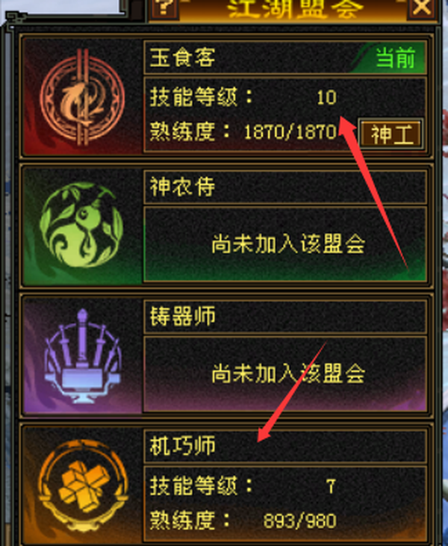Viewport: 448px width, 546px height.
Task: Click 尚未加入该盟会 under 铸器师
Action: pos(288,373)
